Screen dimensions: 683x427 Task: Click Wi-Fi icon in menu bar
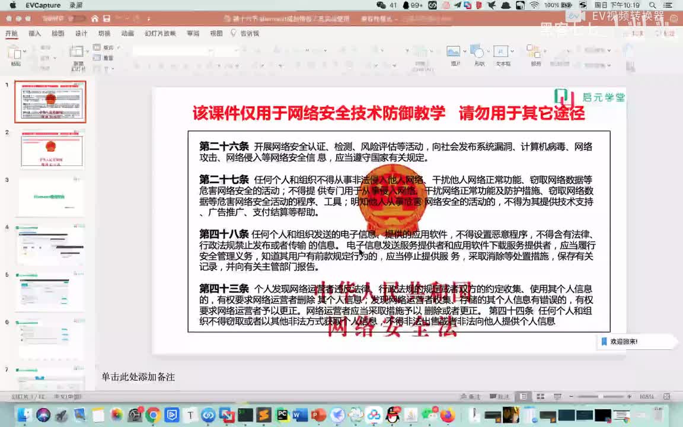click(x=534, y=5)
